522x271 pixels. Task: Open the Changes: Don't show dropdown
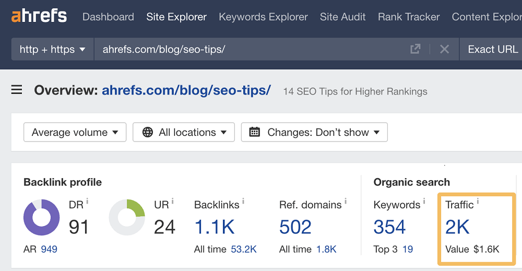click(x=314, y=132)
